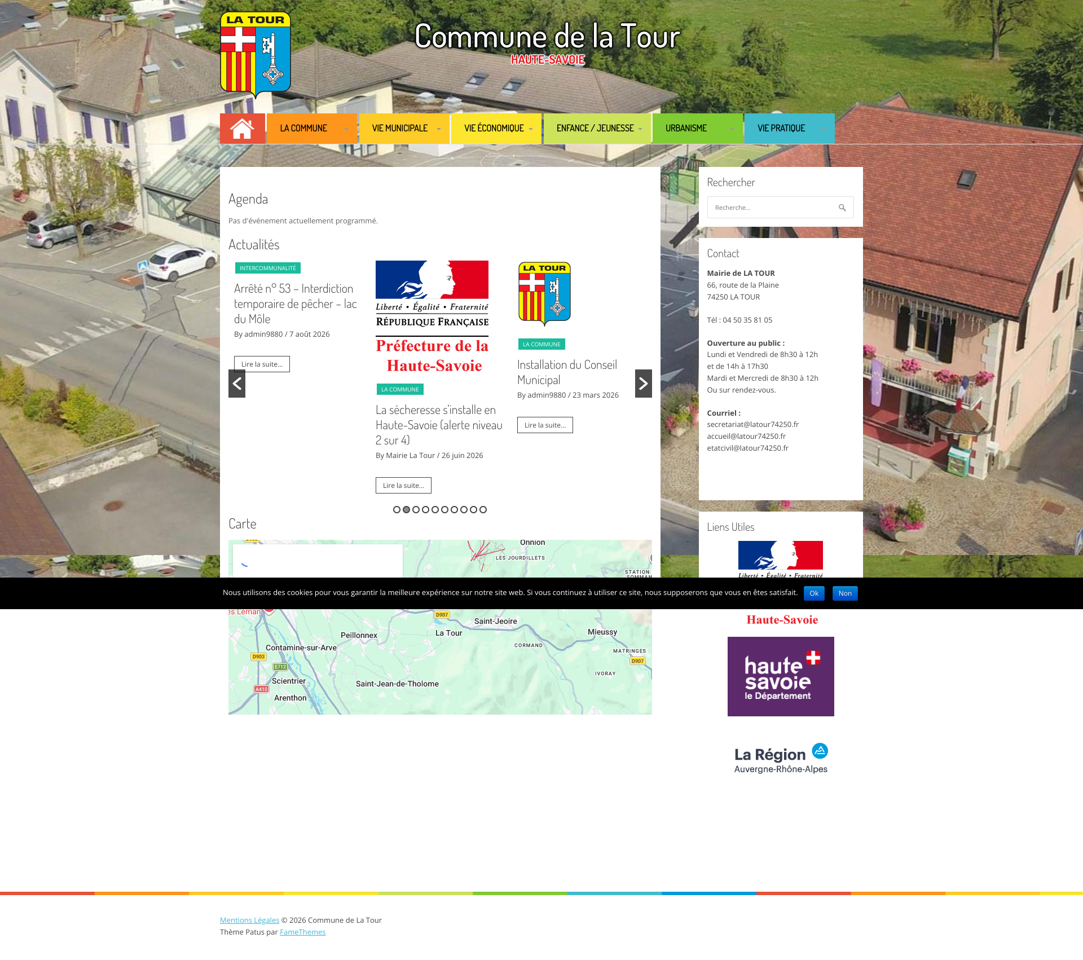The image size is (1083, 960).
Task: Click the La Tour coat of arms logo
Action: click(x=256, y=55)
